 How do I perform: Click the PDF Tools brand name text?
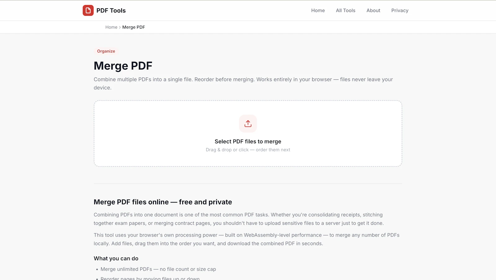coord(111,11)
